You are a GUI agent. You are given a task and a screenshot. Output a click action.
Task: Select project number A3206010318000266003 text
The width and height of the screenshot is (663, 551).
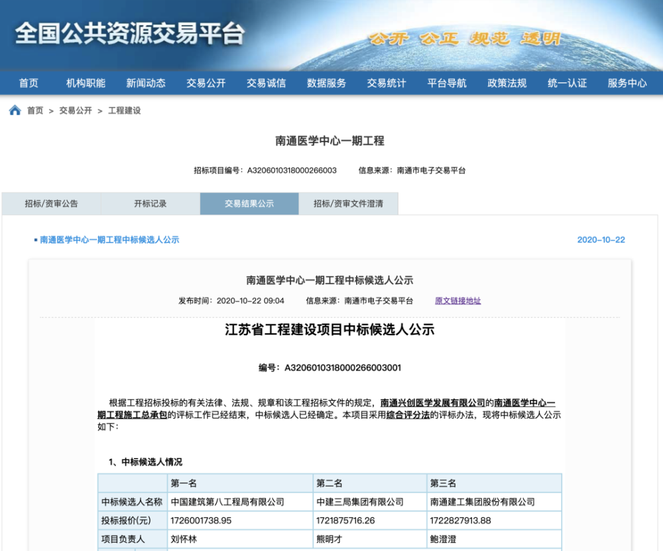(x=292, y=170)
